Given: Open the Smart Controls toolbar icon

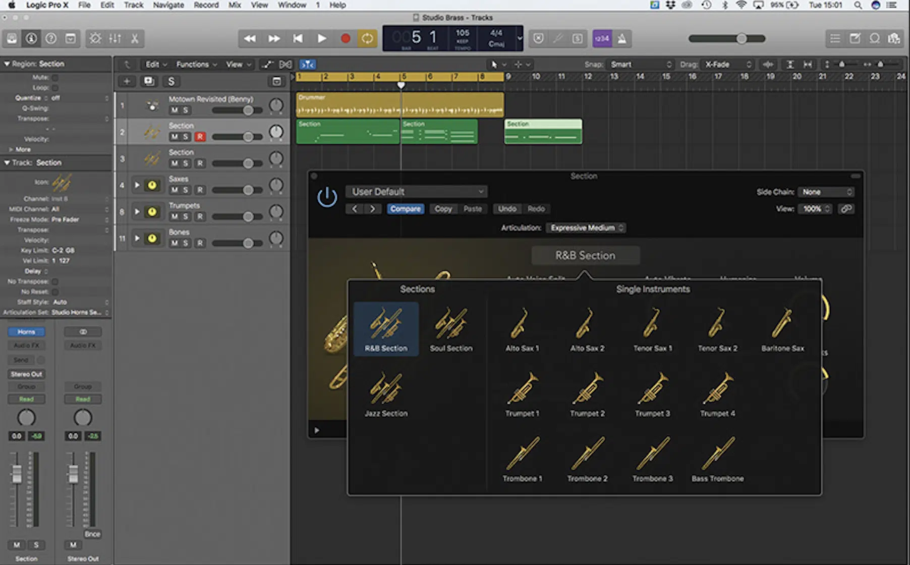Looking at the screenshot, I should pos(95,38).
